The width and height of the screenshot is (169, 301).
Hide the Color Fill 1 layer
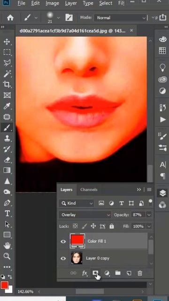pos(63,241)
